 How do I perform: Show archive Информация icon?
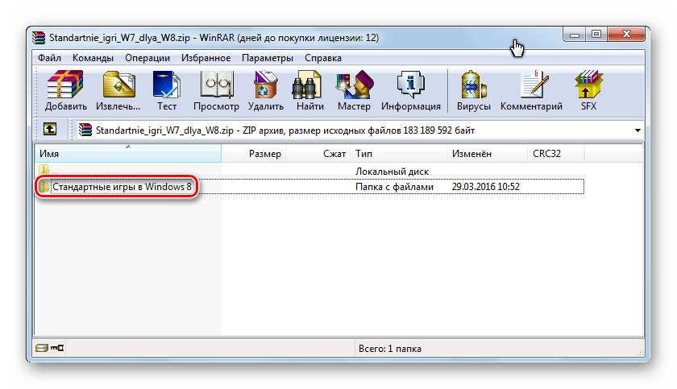coord(410,90)
